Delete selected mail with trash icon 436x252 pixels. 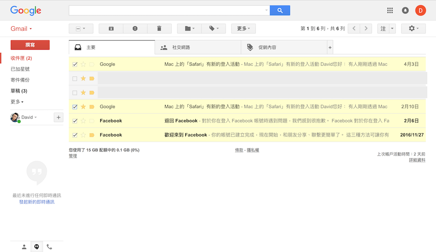click(x=159, y=29)
